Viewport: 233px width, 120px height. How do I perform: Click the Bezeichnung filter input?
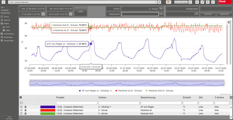[x=161, y=103]
